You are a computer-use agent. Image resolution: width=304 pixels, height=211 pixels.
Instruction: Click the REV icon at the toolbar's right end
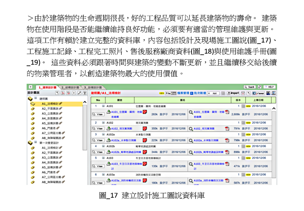point(274,93)
